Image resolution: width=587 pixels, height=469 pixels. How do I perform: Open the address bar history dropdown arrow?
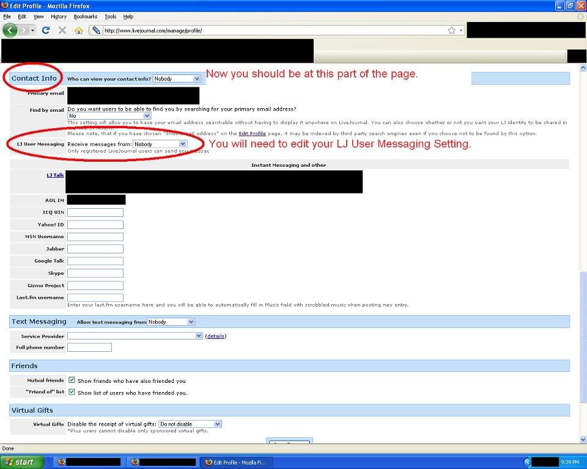(x=461, y=31)
